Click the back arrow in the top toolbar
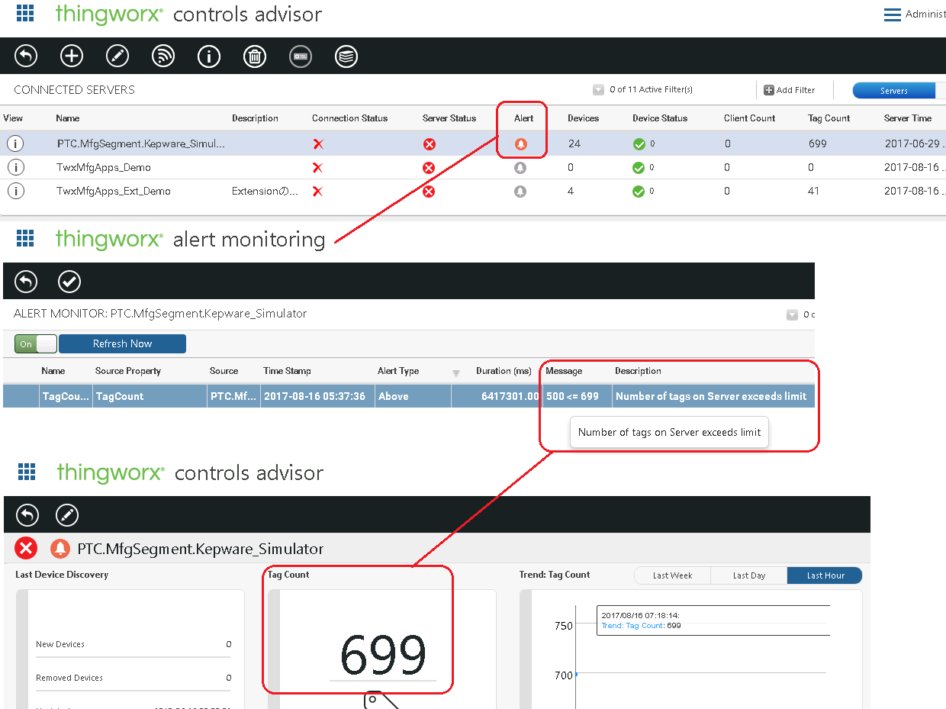This screenshot has width=946, height=709. [x=26, y=56]
